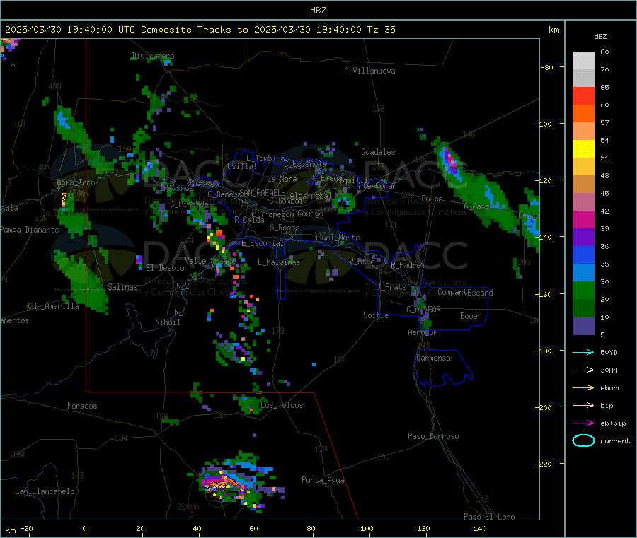Click the Carmensa map label
637x538 pixels.
coord(433,358)
